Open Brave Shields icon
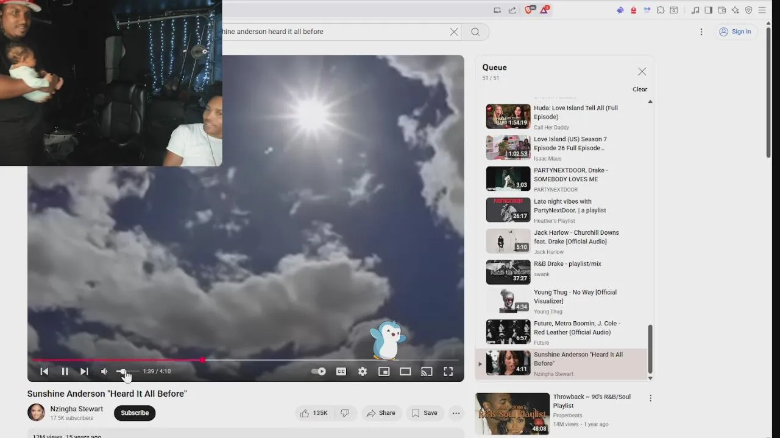The height and width of the screenshot is (438, 780). coord(530,10)
